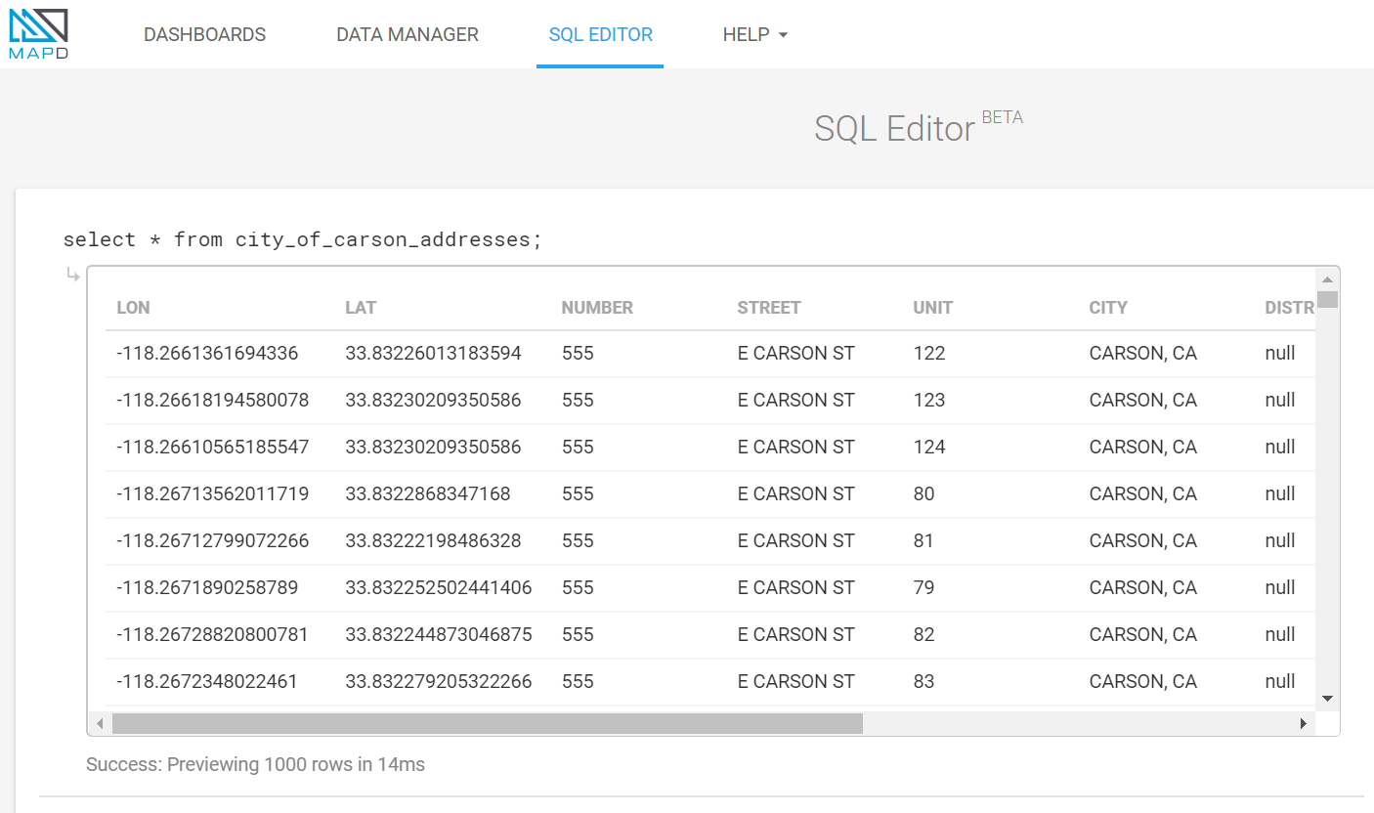Open the Dashboards tab
This screenshot has height=813, width=1374.
(x=204, y=34)
